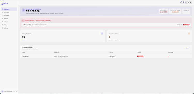The height and width of the screenshot is (94, 194).
Task: Navigate to Billing in sidebar
Action: pyautogui.click(x=9, y=25)
